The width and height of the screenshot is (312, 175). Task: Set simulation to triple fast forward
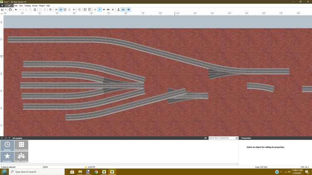click(108, 10)
